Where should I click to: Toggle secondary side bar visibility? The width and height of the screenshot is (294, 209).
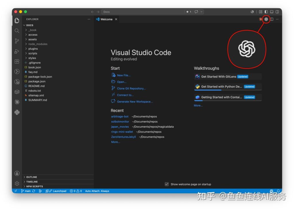tap(277, 12)
